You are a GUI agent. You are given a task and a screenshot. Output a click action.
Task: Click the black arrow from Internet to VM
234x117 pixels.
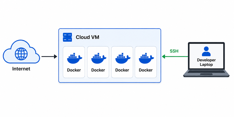[49, 56]
